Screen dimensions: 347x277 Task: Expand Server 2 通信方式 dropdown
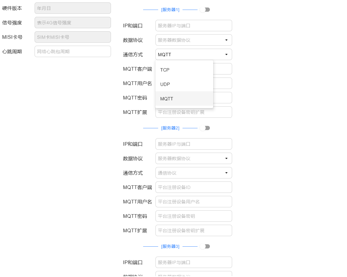coord(194,173)
